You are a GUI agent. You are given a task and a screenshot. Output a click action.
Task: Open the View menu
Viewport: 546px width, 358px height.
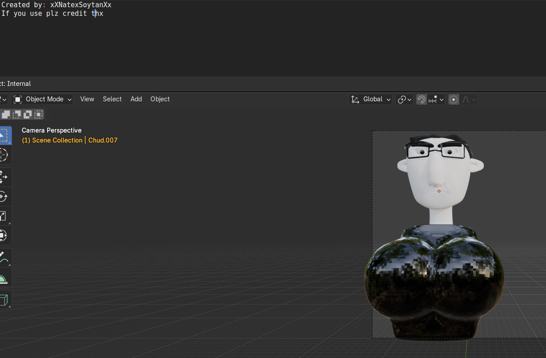(87, 99)
